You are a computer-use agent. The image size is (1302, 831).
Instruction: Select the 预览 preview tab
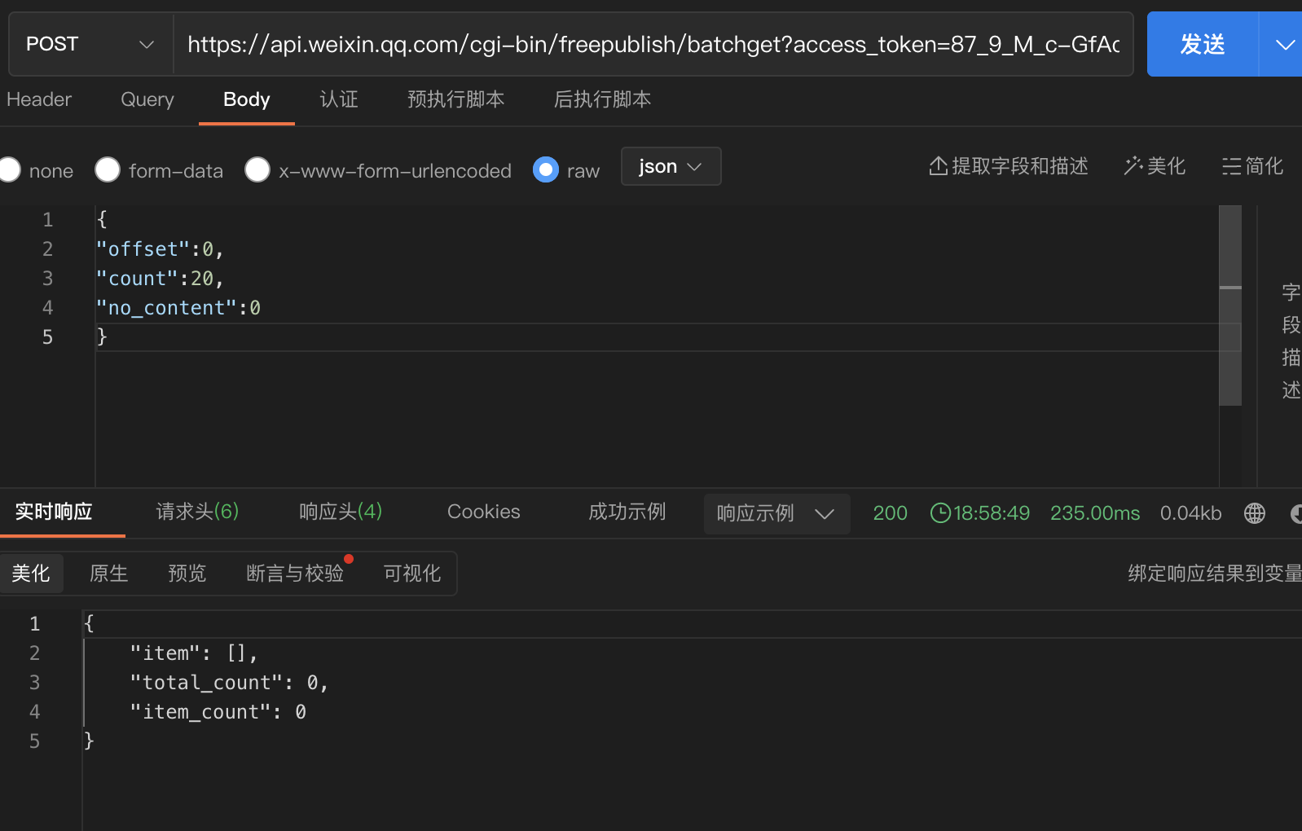coord(187,574)
